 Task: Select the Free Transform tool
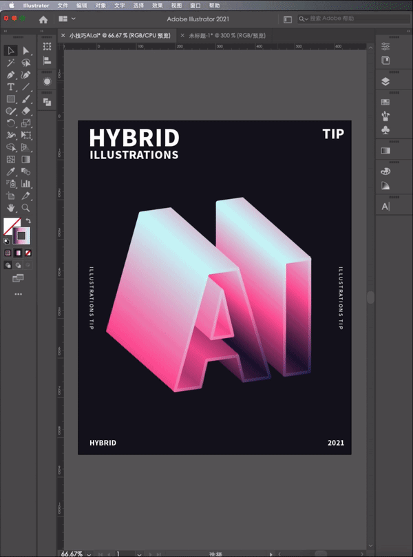pyautogui.click(x=25, y=136)
